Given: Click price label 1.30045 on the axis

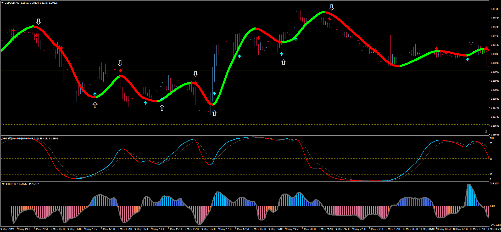Looking at the screenshot, I should 494,63.
